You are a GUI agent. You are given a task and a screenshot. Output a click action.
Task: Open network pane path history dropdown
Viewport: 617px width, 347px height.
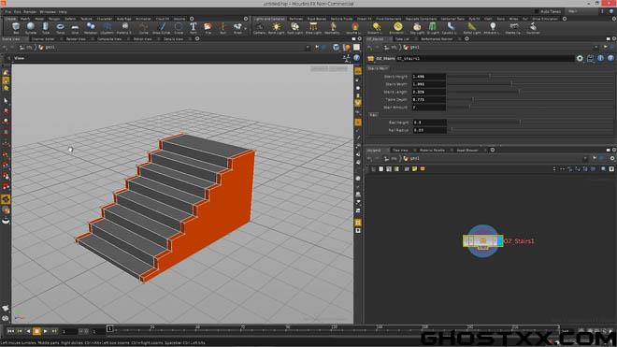[586, 158]
